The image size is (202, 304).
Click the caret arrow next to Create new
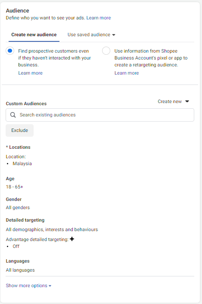[187, 101]
